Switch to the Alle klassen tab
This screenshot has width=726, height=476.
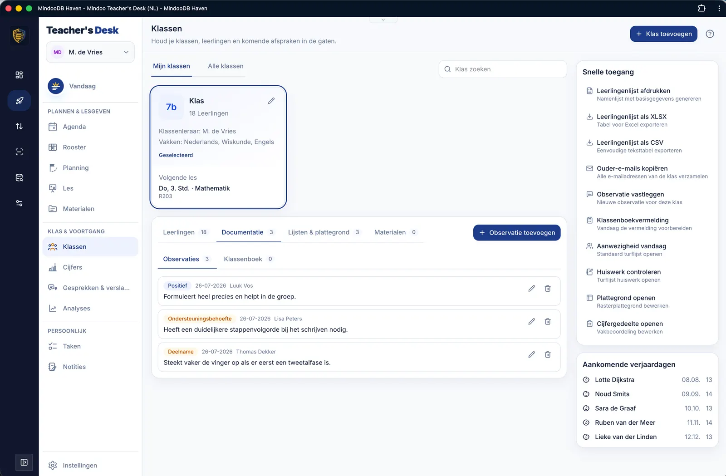(x=226, y=66)
